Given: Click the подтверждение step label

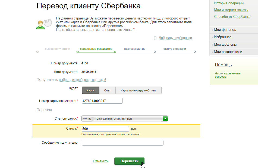Looking at the screenshot, I should (x=135, y=49).
